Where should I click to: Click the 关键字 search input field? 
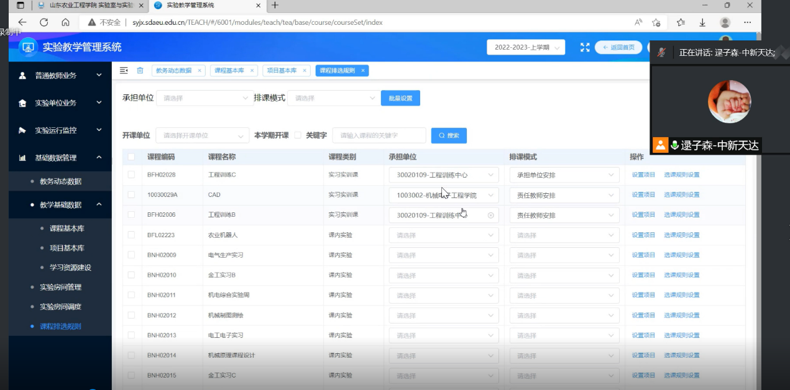pos(379,135)
